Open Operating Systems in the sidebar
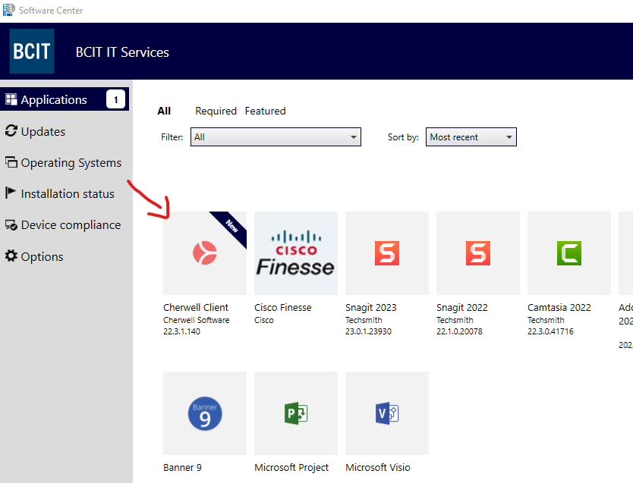 [x=70, y=162]
